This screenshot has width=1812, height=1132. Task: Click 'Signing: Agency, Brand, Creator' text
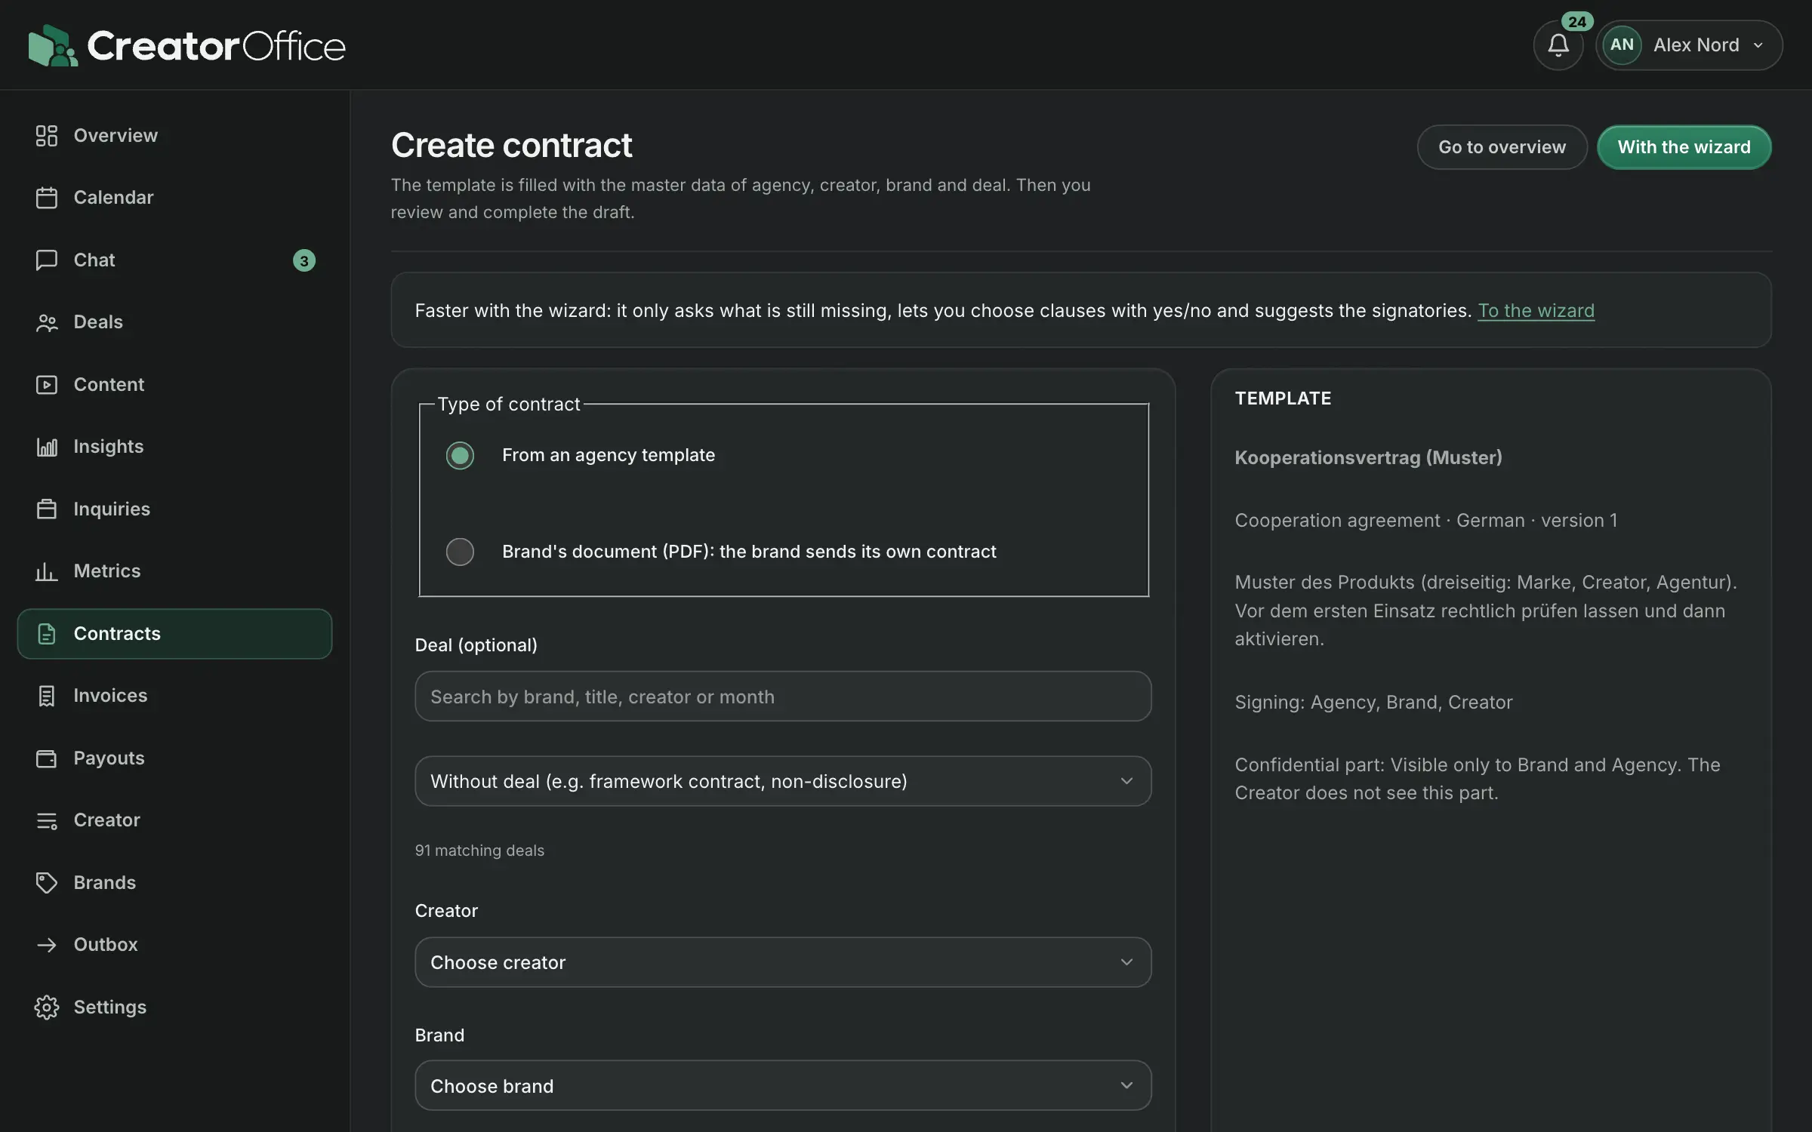click(x=1373, y=703)
